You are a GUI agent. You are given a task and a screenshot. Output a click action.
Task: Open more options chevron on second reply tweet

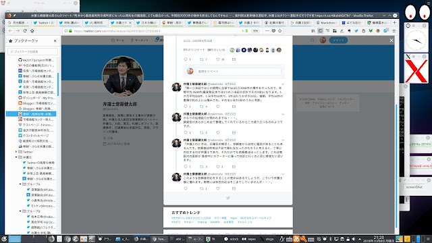283,114
